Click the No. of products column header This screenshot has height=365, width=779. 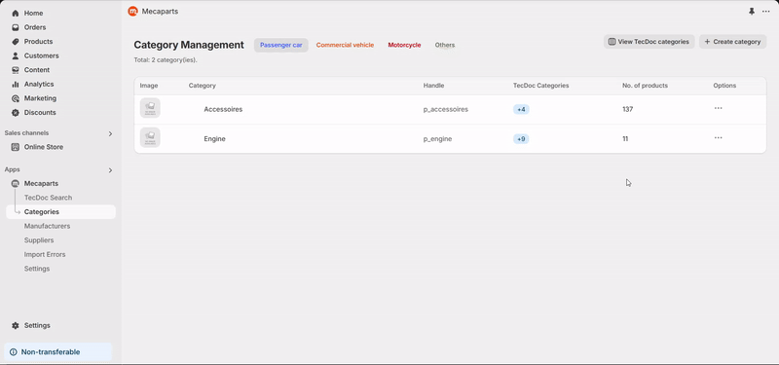(x=645, y=86)
